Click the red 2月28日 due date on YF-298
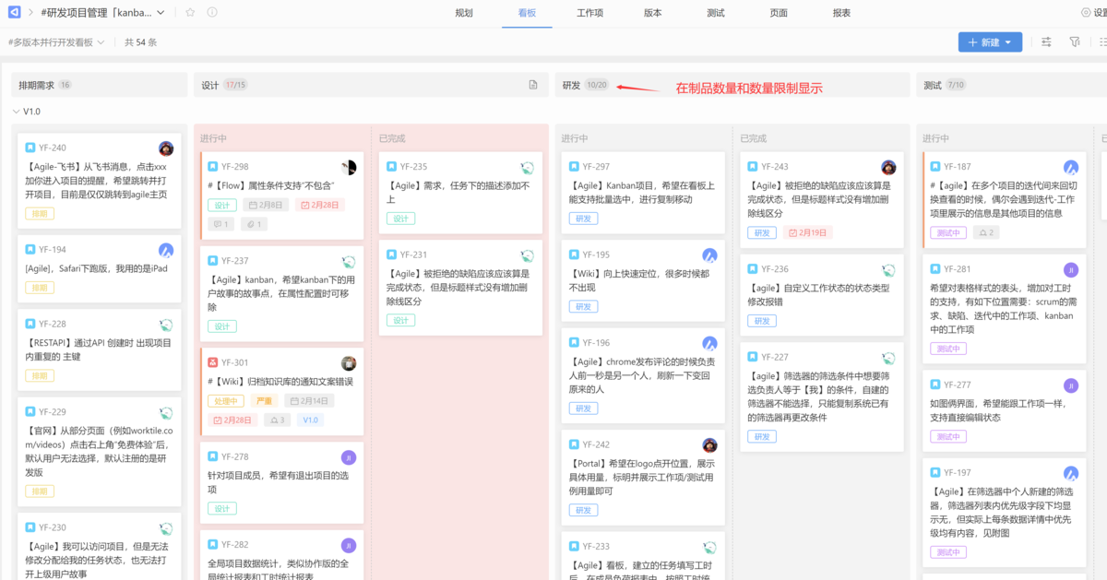 coord(320,205)
